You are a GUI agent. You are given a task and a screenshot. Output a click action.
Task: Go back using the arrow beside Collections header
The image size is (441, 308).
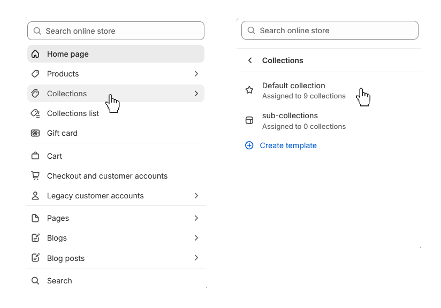coord(250,60)
